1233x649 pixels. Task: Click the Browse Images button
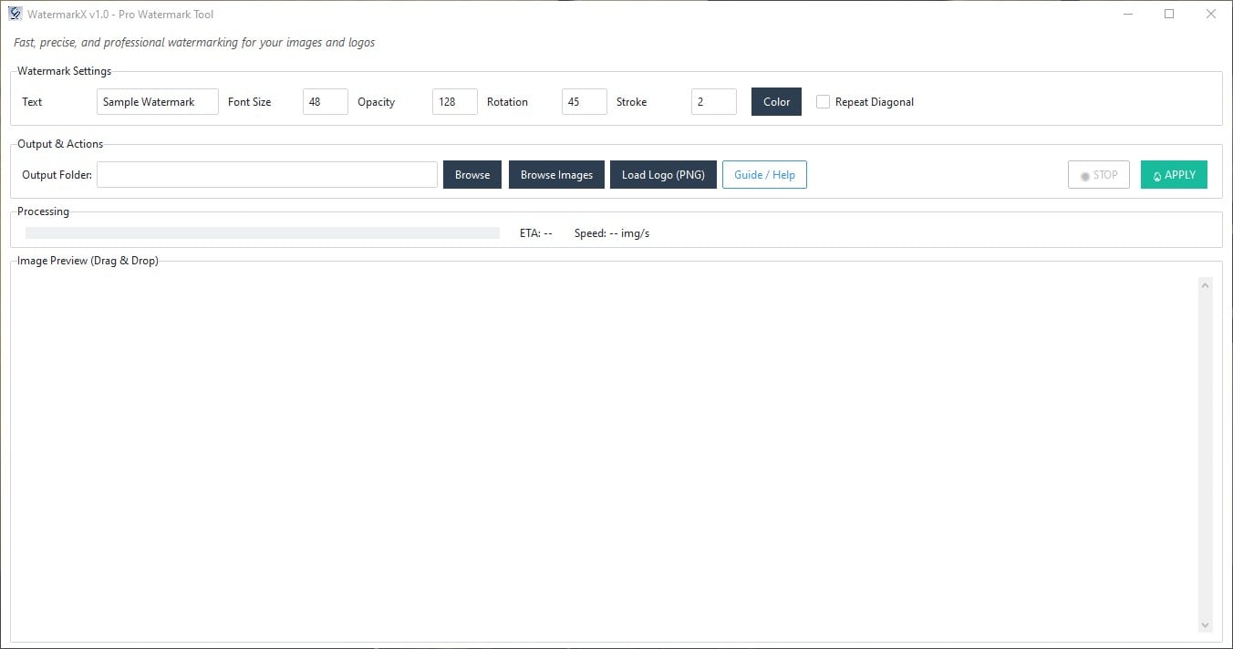pyautogui.click(x=556, y=174)
